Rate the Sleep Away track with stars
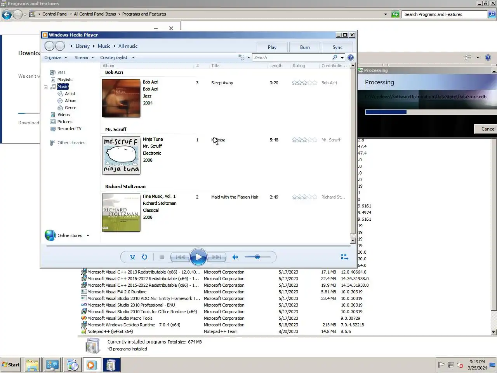This screenshot has width=497, height=373. coord(304,83)
